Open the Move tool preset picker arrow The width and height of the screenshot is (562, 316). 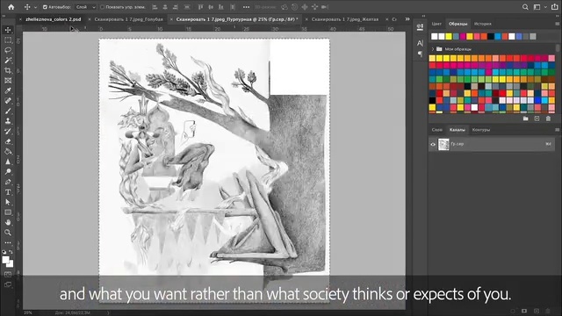point(35,7)
